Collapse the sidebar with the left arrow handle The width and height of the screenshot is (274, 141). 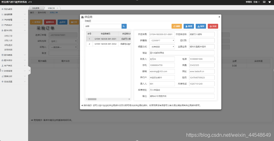29,70
